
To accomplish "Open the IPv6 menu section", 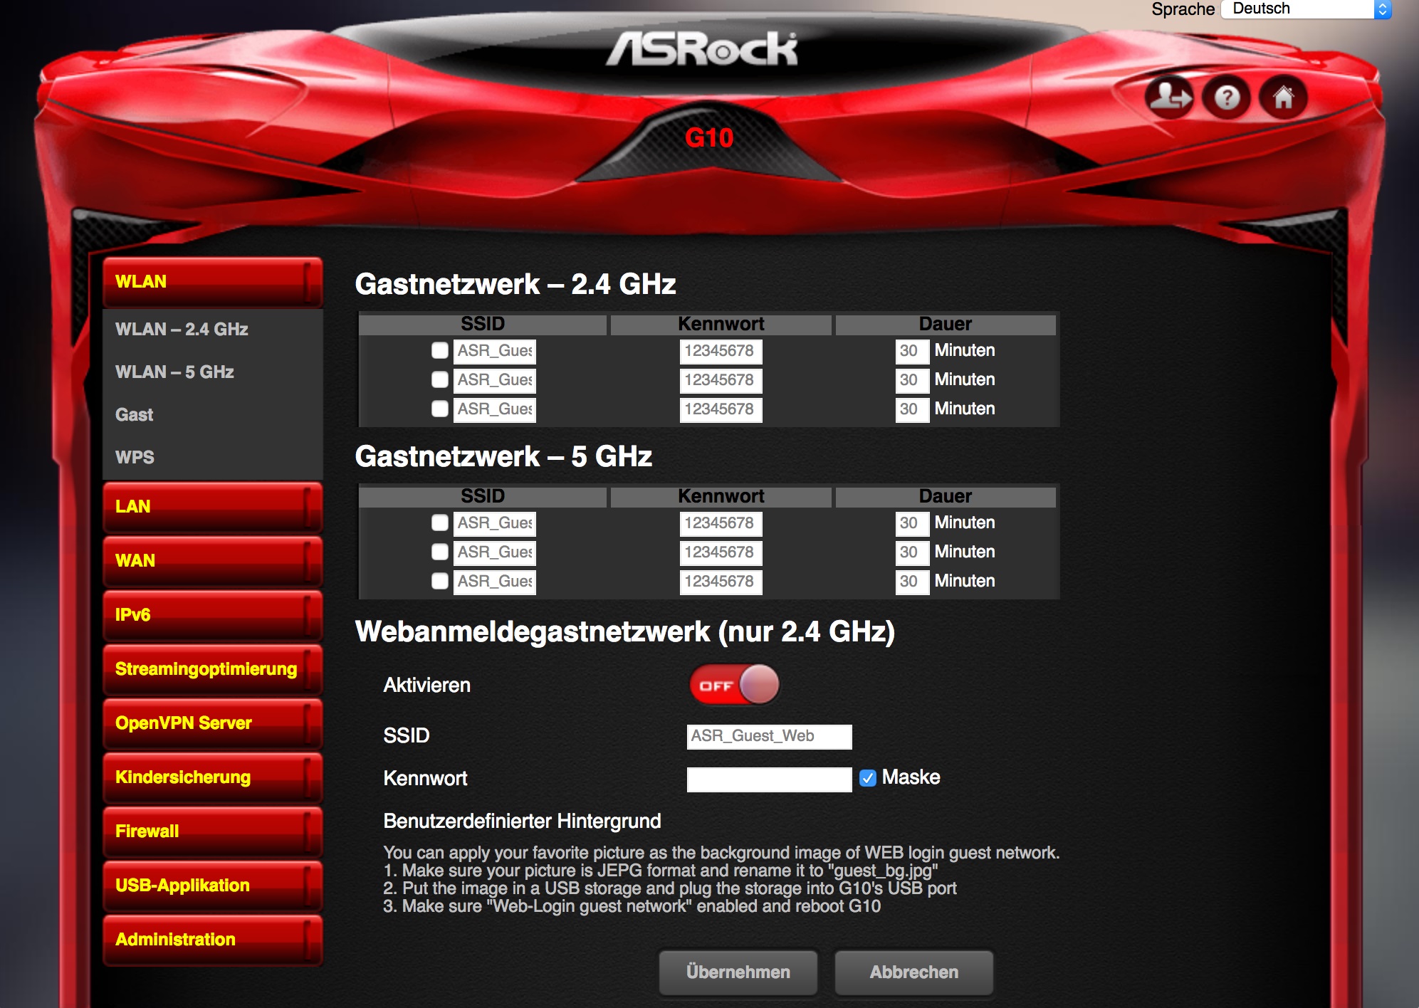I will point(212,615).
